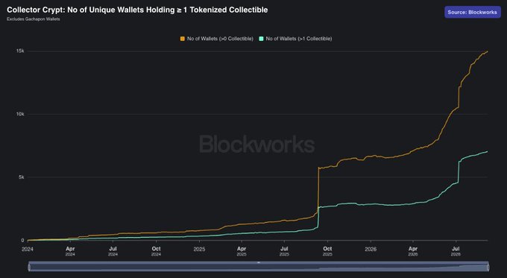Screen dimensions: 507x278
Task: Click the 'Apr 2024' x-axis label
Action: [70, 251]
